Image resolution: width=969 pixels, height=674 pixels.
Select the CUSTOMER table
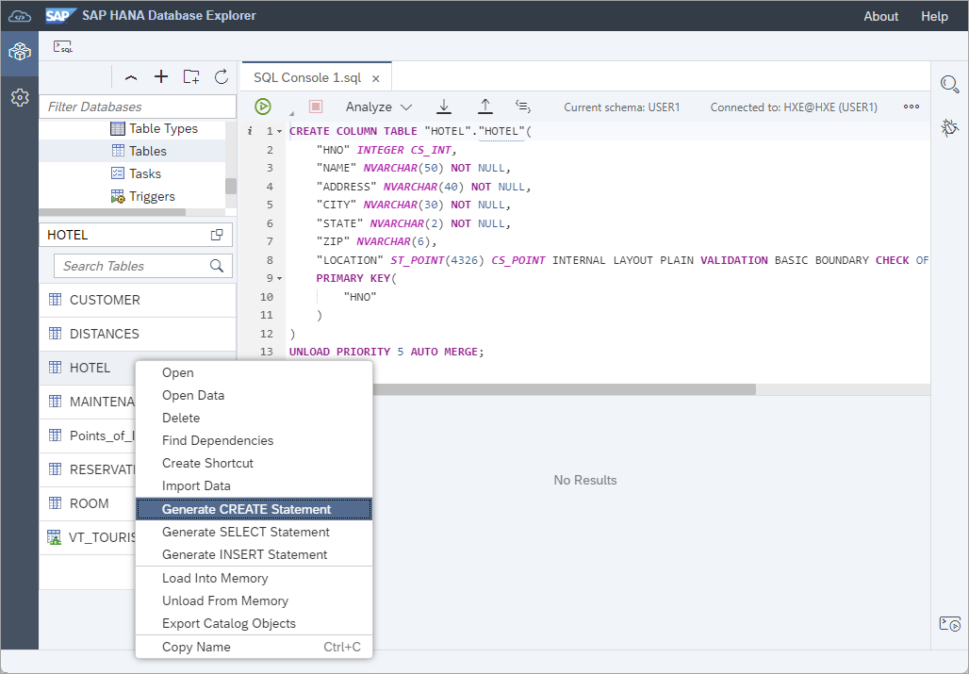point(138,301)
